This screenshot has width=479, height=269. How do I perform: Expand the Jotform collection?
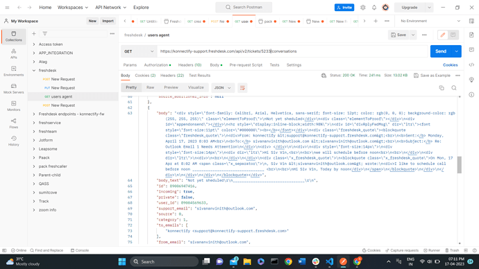tap(34, 140)
